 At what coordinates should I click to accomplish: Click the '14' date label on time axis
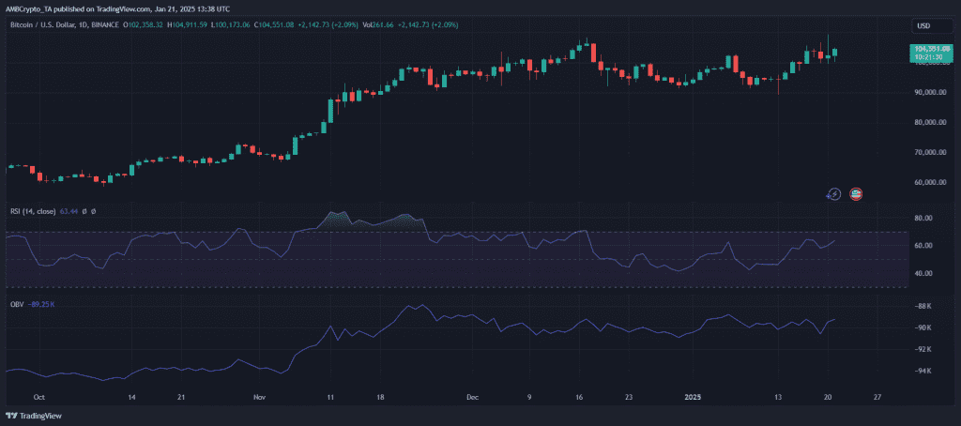[x=131, y=397]
